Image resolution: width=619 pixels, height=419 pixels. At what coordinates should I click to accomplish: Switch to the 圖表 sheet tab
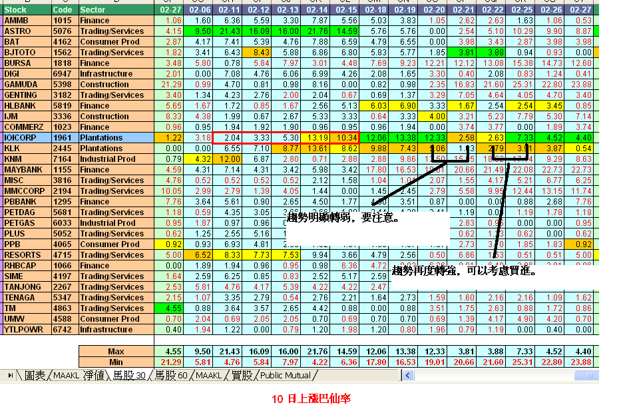pos(35,376)
